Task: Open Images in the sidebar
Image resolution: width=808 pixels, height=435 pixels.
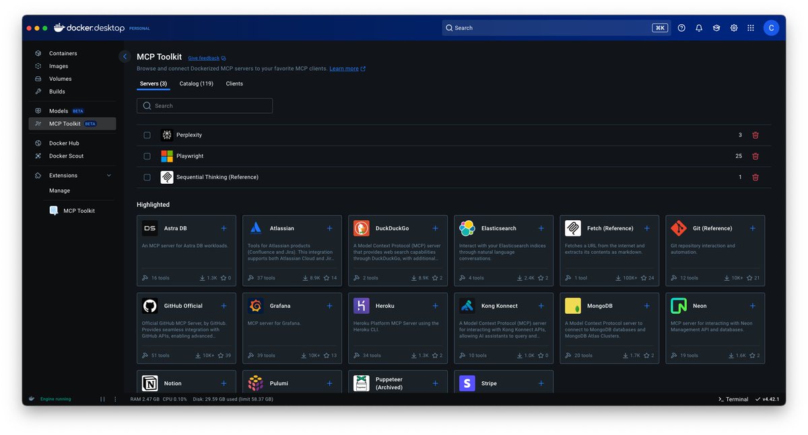Action: click(x=72, y=66)
